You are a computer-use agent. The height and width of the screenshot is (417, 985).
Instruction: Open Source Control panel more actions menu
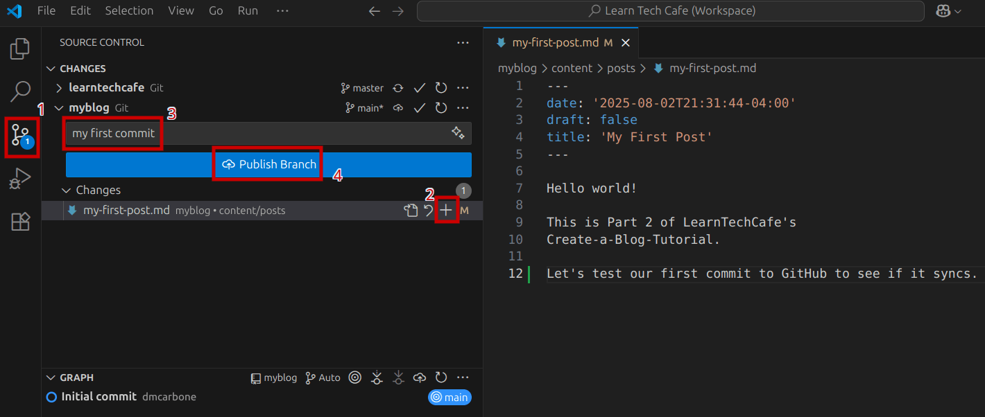tap(463, 43)
